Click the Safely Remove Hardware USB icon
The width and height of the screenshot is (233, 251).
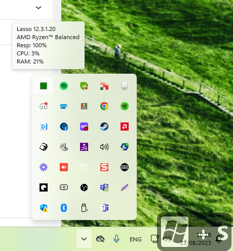coord(84,208)
